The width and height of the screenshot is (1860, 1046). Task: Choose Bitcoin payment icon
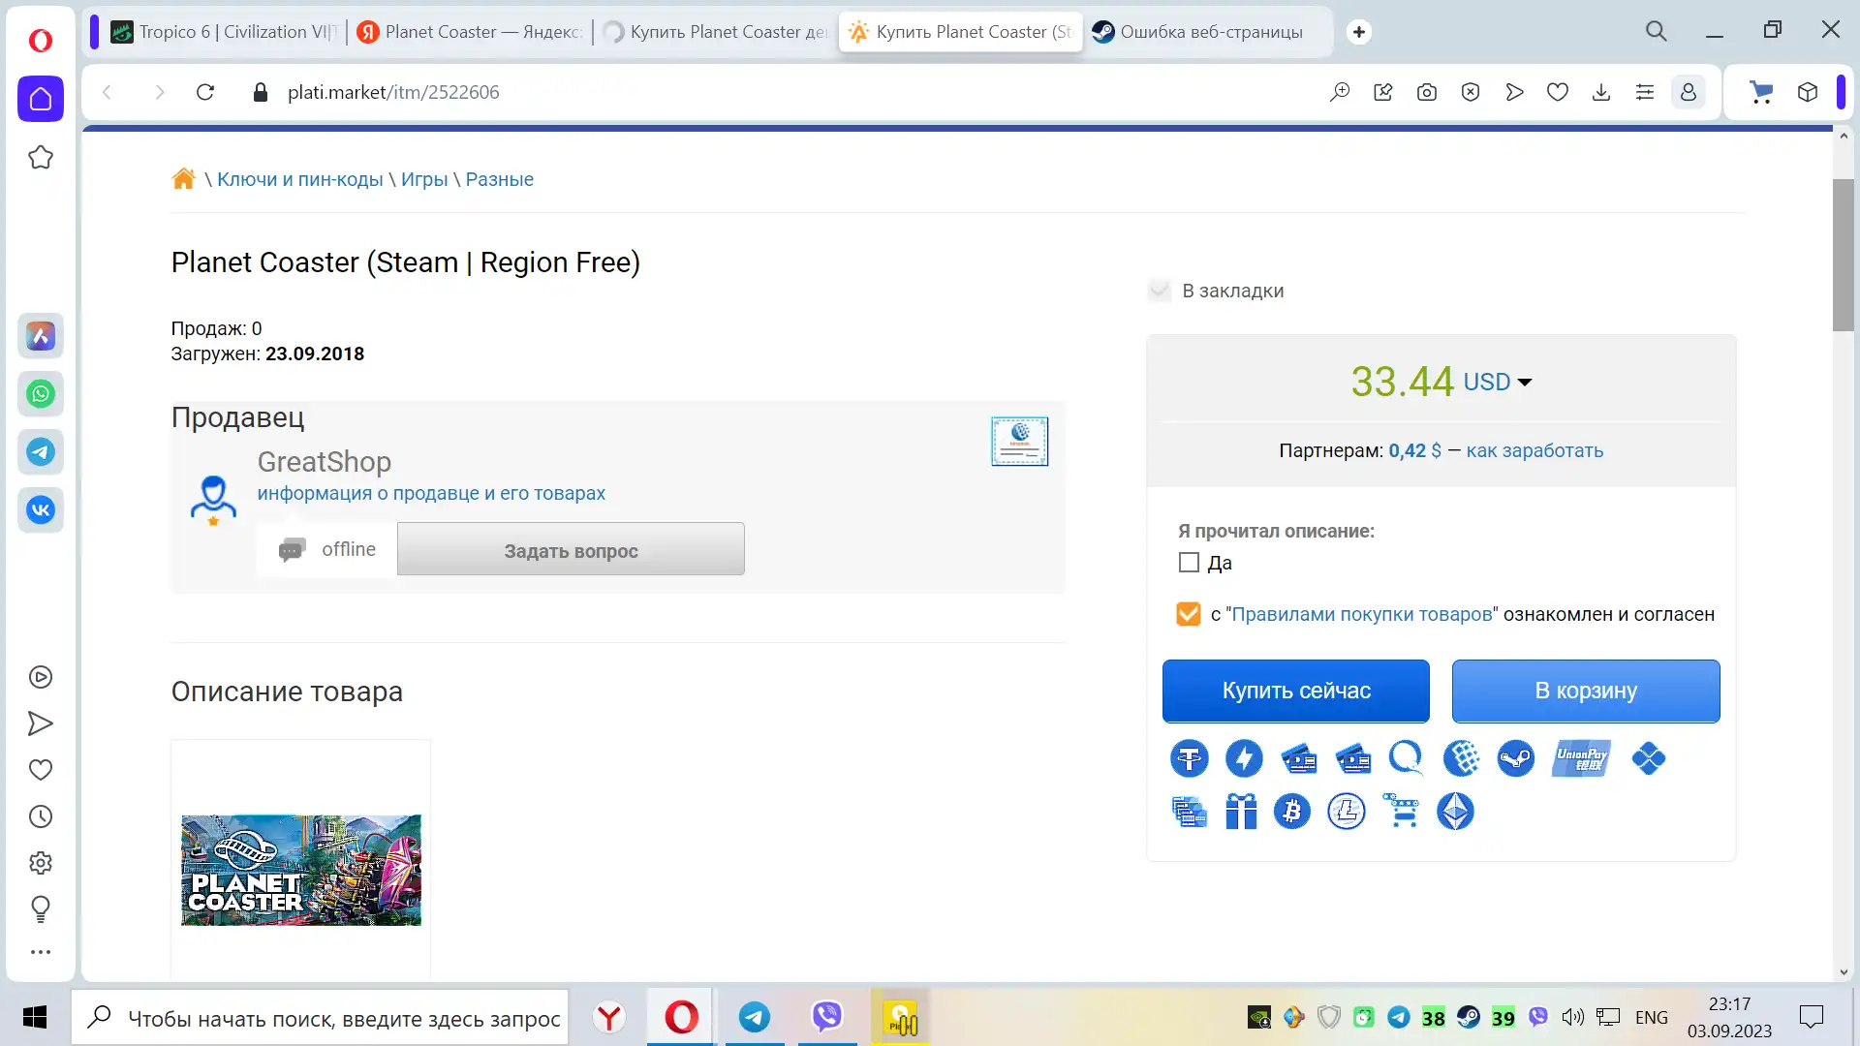pyautogui.click(x=1291, y=812)
